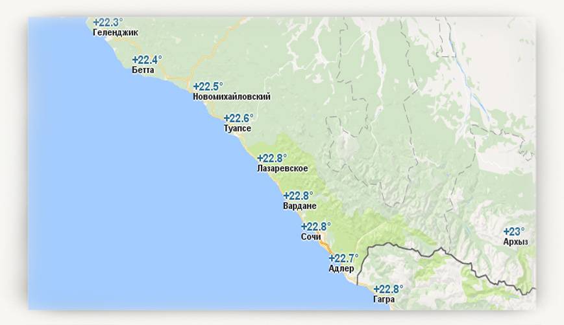Select the +22.6° temperature reading

(238, 118)
